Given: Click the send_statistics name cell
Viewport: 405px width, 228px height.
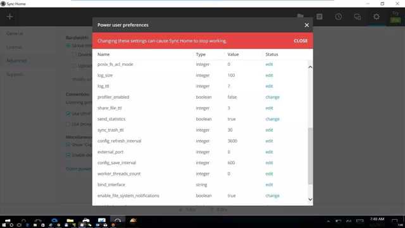Looking at the screenshot, I should [x=111, y=119].
